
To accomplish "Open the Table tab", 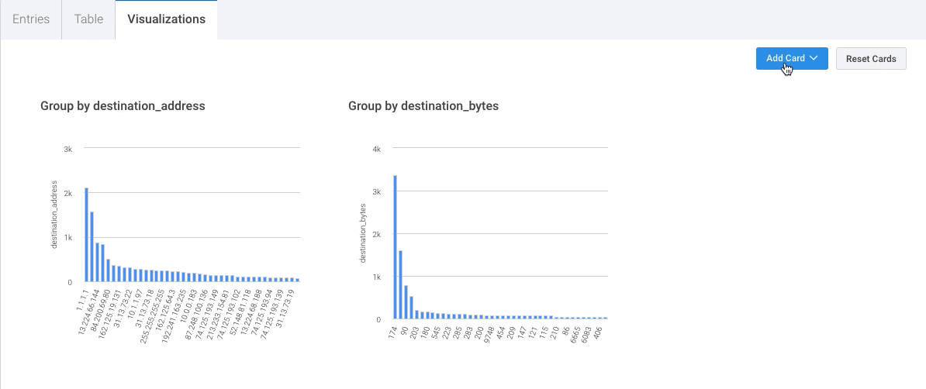I will tap(88, 19).
